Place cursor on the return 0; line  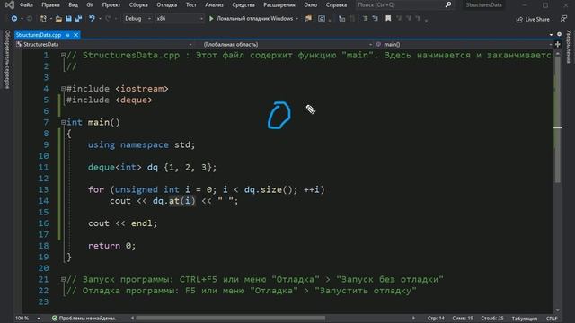tap(111, 246)
